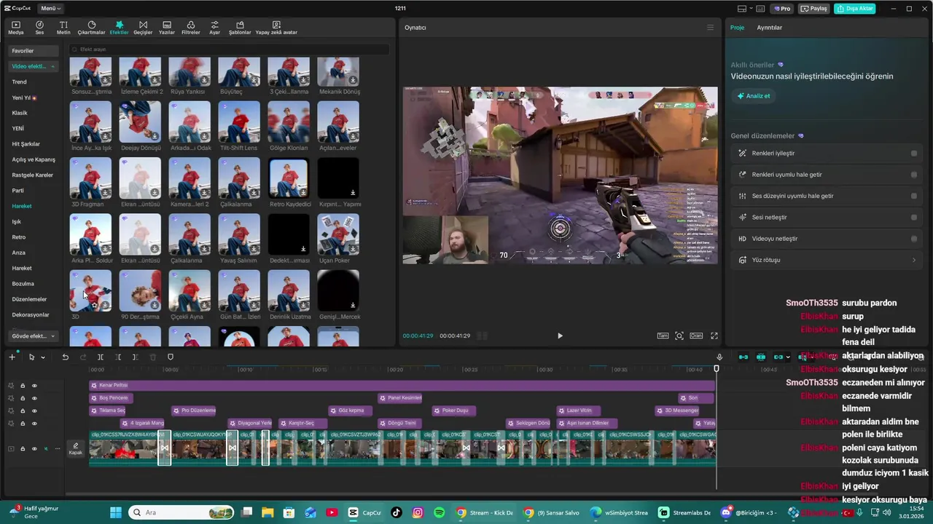The height and width of the screenshot is (524, 933).
Task: Open the Oran aspect ratio selector
Action: (x=696, y=336)
